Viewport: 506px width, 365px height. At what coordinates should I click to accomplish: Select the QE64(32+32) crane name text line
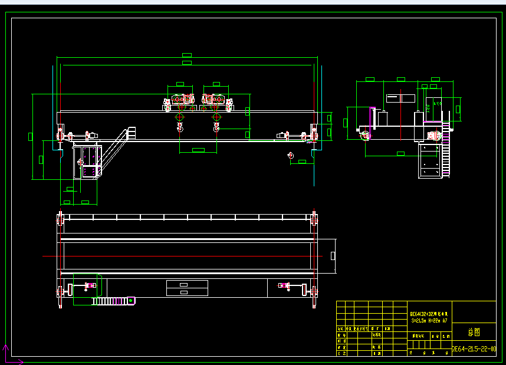[429, 314]
